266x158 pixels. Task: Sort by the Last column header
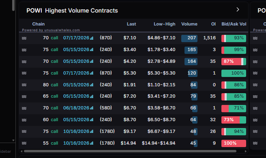131,24
